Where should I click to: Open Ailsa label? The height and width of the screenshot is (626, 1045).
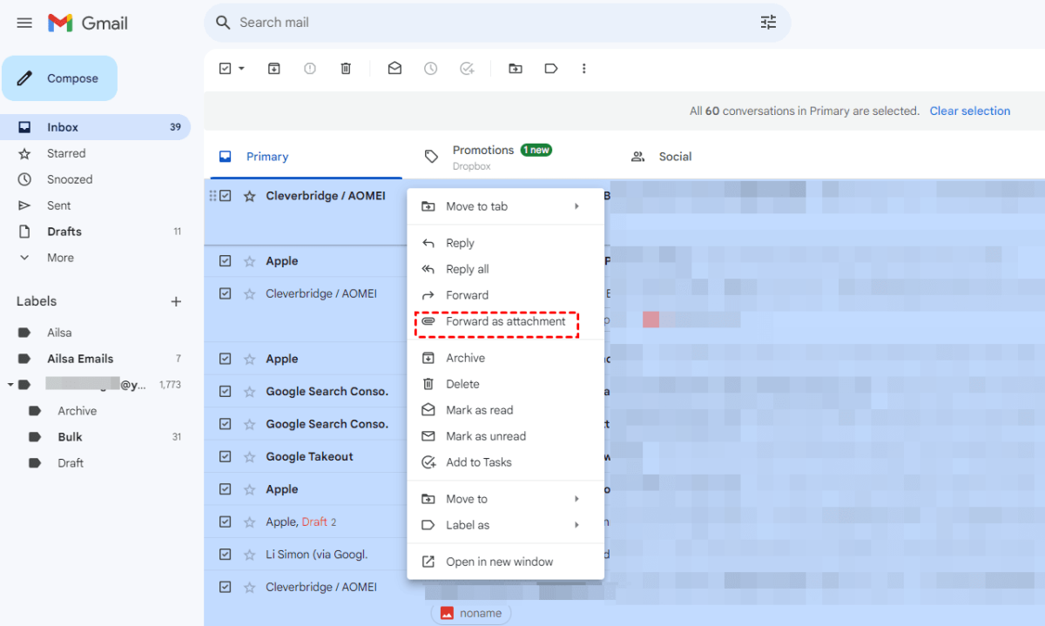[96, 333]
